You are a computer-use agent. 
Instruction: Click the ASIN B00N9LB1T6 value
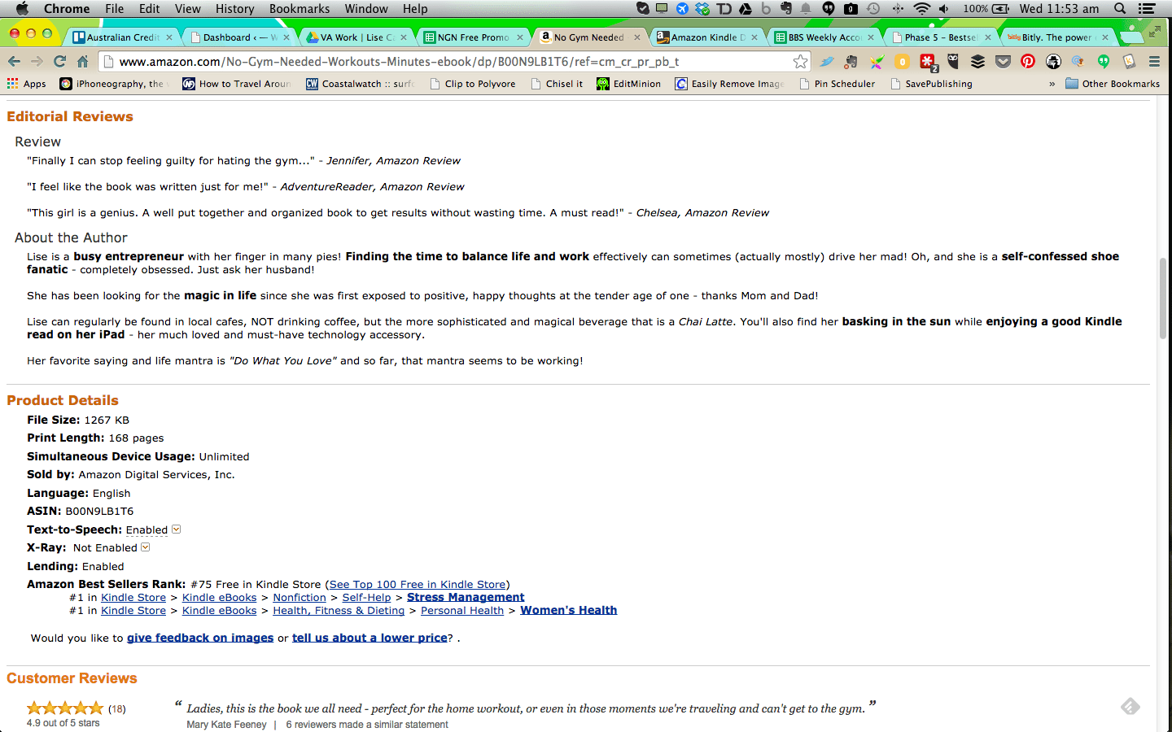pyautogui.click(x=99, y=511)
